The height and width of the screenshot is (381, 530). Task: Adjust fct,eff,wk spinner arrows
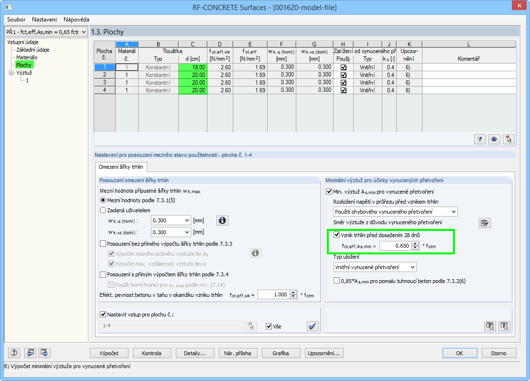[x=293, y=294]
